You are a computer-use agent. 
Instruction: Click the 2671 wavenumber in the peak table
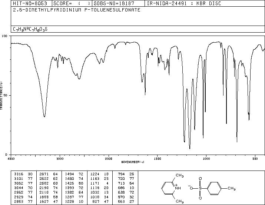click(44, 174)
